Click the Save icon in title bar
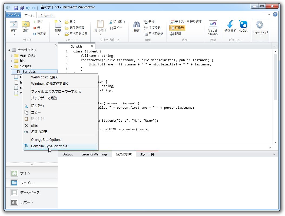285x216 pixels. tap(16, 8)
